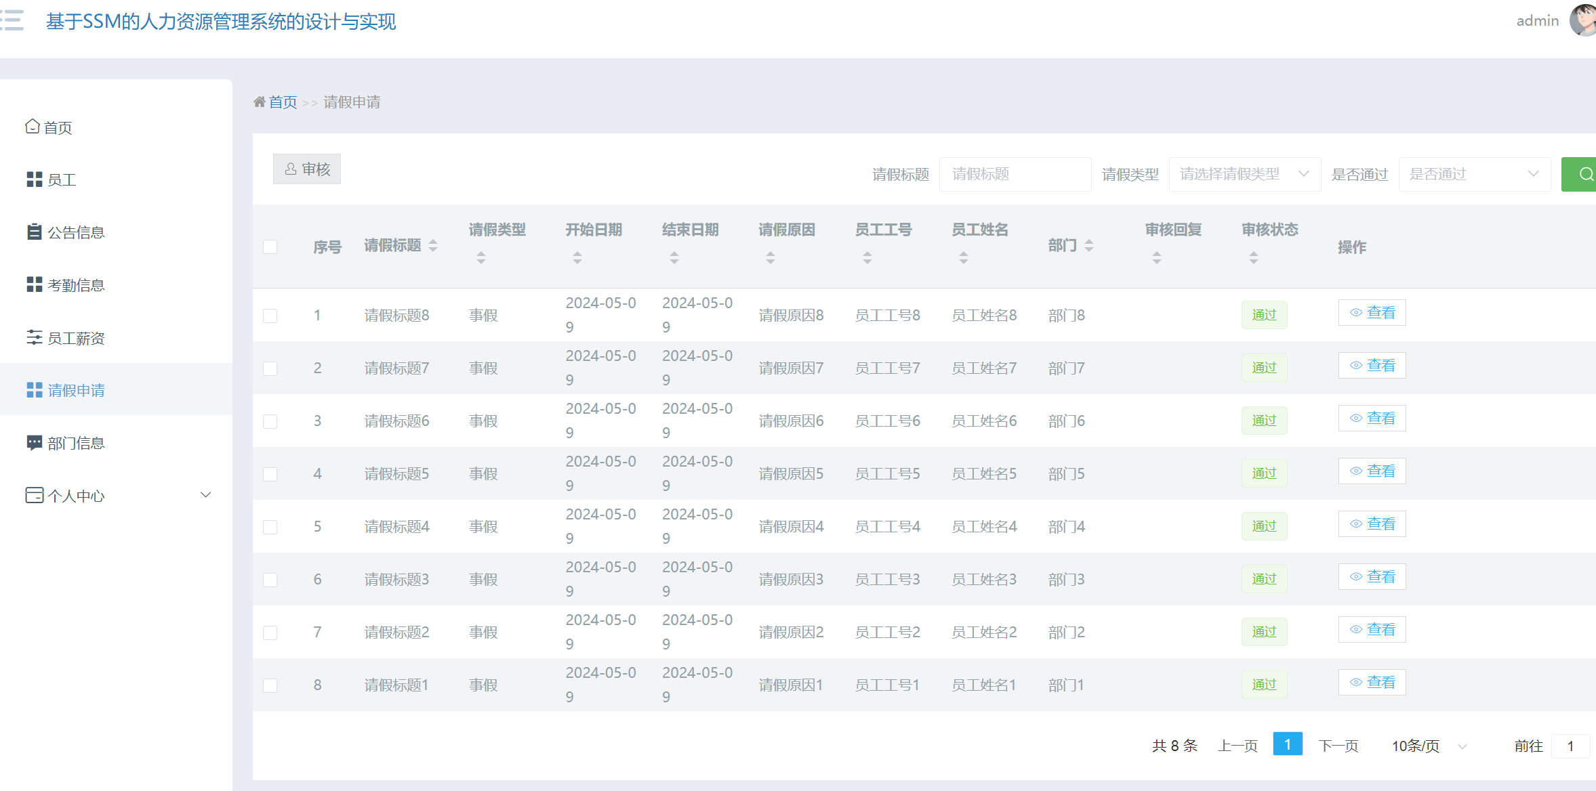Toggle the select-all header checkbox

[x=270, y=247]
